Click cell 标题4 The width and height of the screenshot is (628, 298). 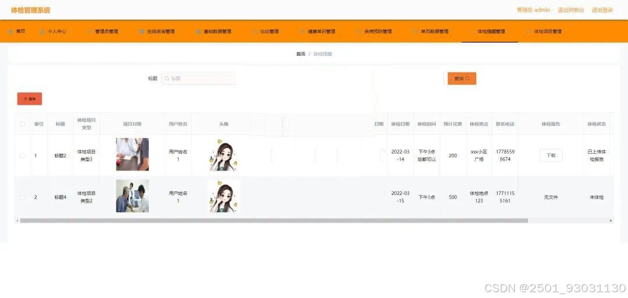point(60,197)
